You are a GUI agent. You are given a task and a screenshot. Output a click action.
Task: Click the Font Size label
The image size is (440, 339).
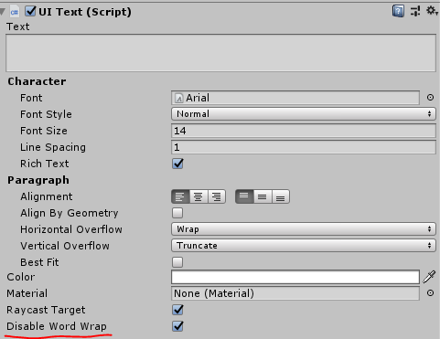44,131
